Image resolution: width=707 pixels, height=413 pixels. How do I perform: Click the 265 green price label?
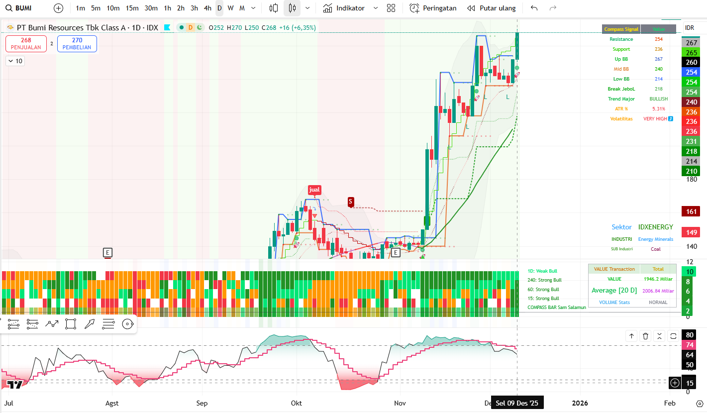(x=692, y=53)
